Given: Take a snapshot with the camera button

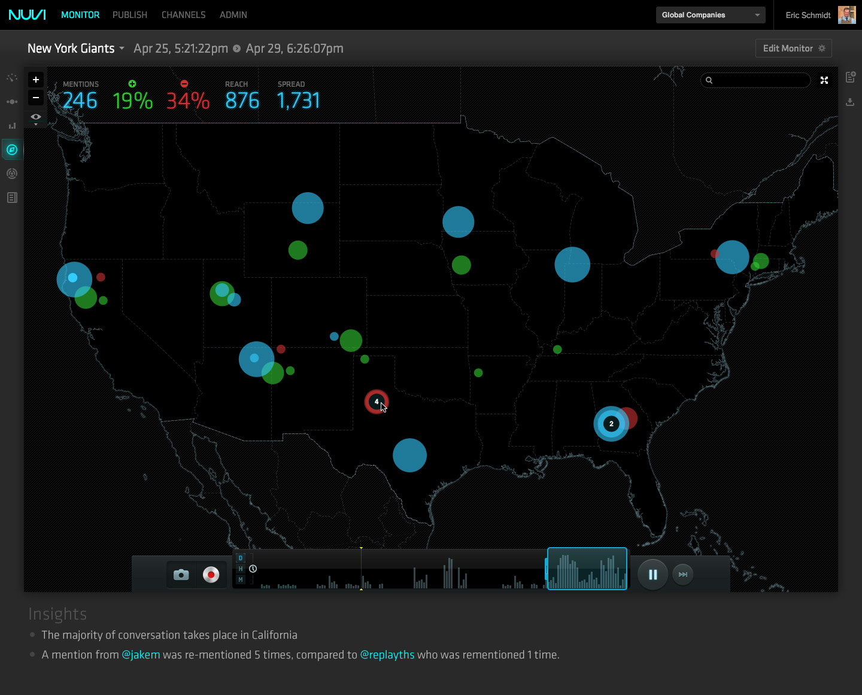Looking at the screenshot, I should pyautogui.click(x=181, y=575).
